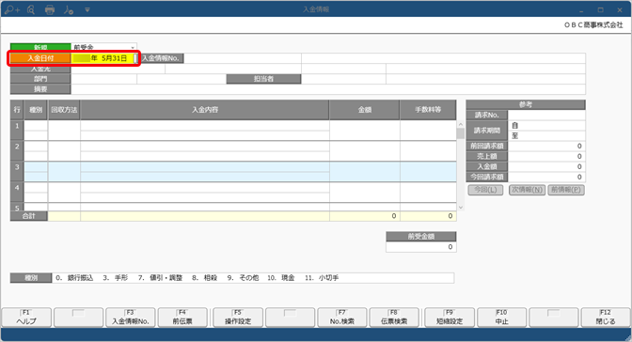Image resolution: width=632 pixels, height=342 pixels.
Task: Click the F12 閉じる button
Action: (x=606, y=318)
